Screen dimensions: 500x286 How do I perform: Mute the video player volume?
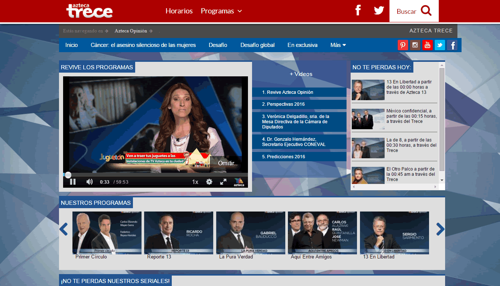(x=90, y=182)
